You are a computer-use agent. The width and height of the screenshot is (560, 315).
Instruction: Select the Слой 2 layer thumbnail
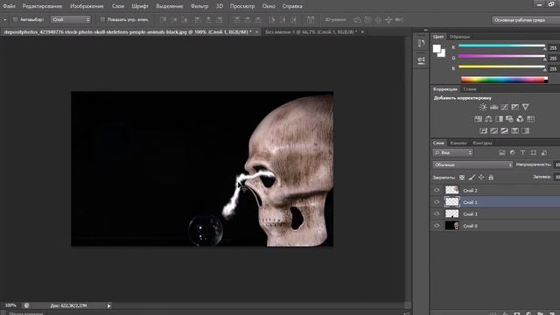point(451,191)
